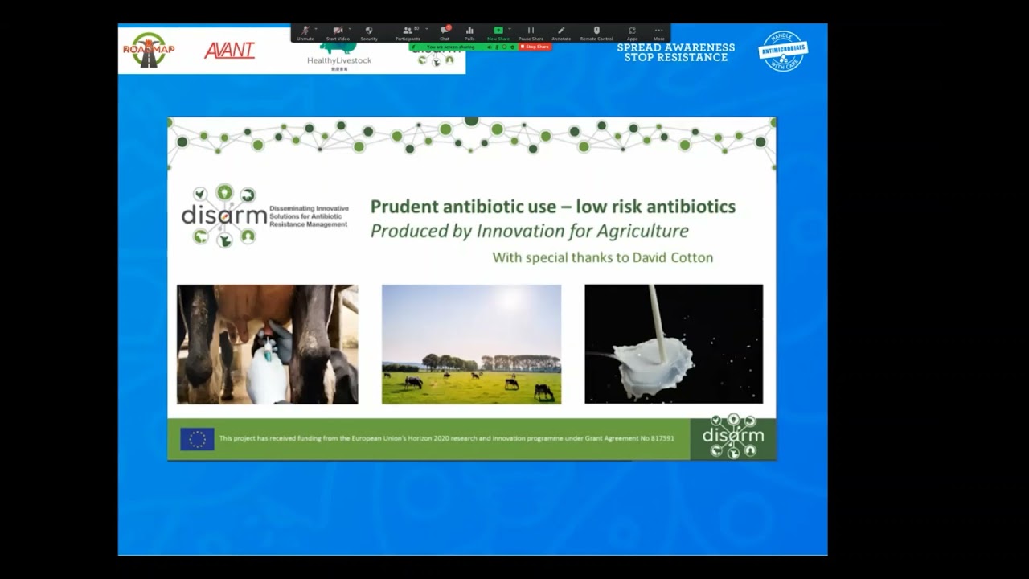The width and height of the screenshot is (1029, 579).
Task: Click the cows grazing in field photo
Action: (472, 344)
